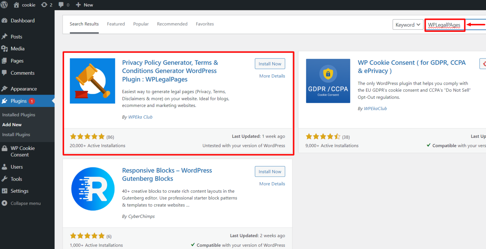
Task: Open More Details for WPLegalPages
Action: [x=272, y=76]
